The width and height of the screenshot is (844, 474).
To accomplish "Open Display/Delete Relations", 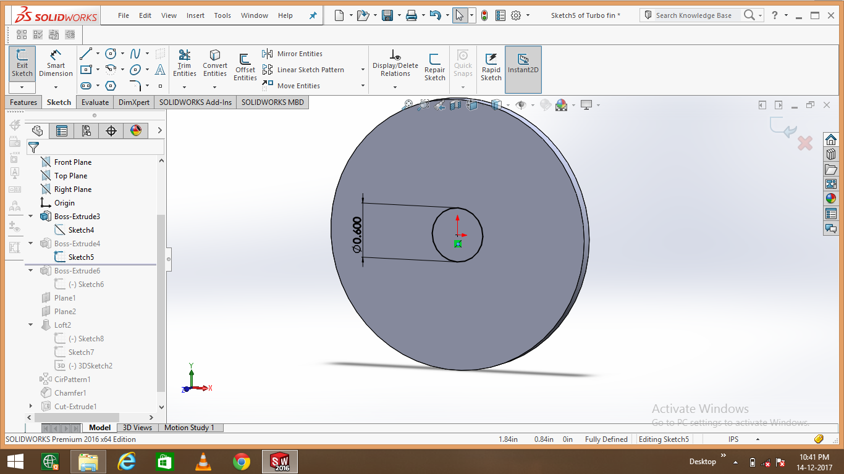I will [395, 64].
